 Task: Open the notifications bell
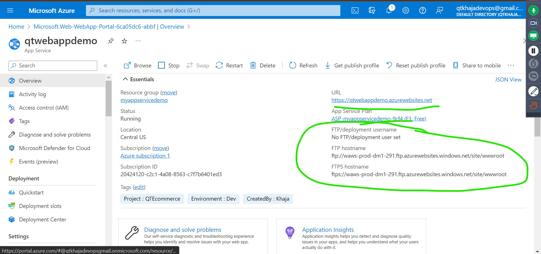pyautogui.click(x=389, y=10)
